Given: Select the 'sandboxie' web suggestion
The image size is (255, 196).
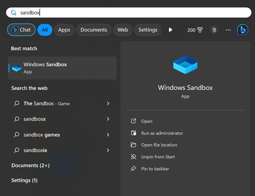Looking at the screenshot, I should (x=62, y=150).
